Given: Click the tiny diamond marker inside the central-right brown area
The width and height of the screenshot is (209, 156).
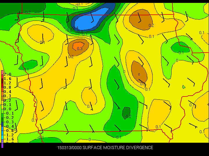Looking at the screenshot, I should click(139, 74).
